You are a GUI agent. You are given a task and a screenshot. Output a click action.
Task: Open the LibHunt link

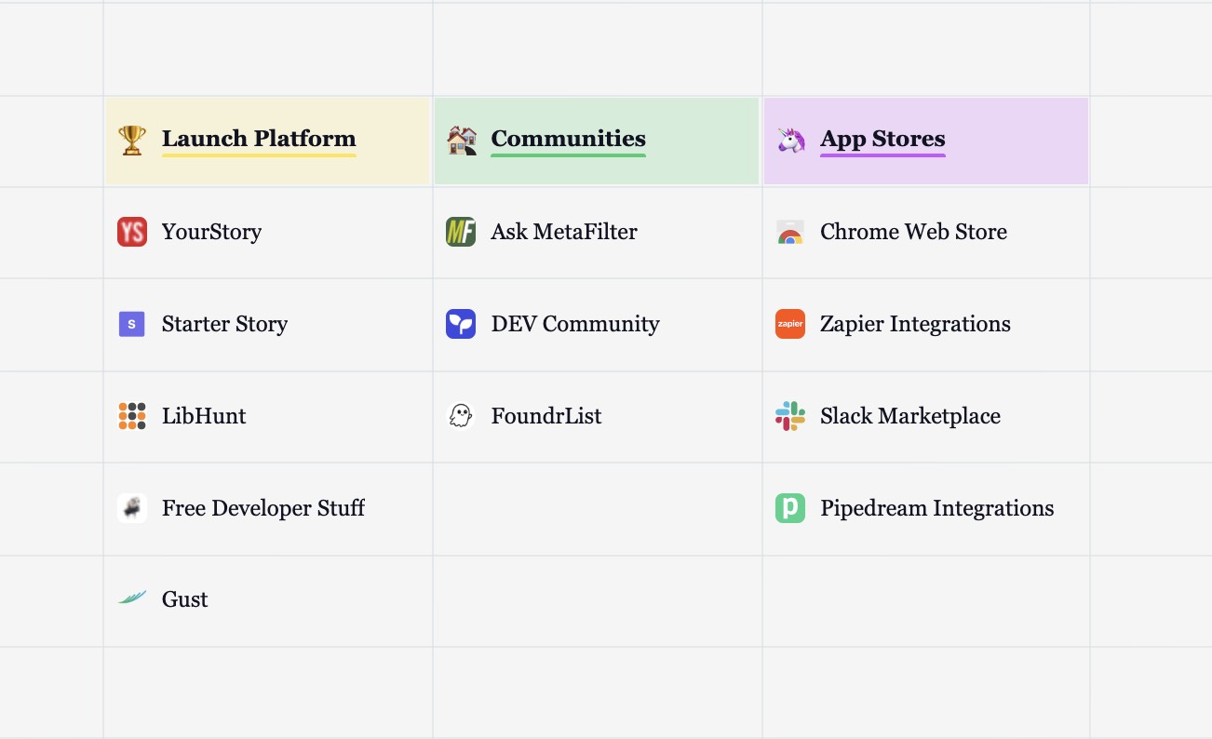pos(204,416)
